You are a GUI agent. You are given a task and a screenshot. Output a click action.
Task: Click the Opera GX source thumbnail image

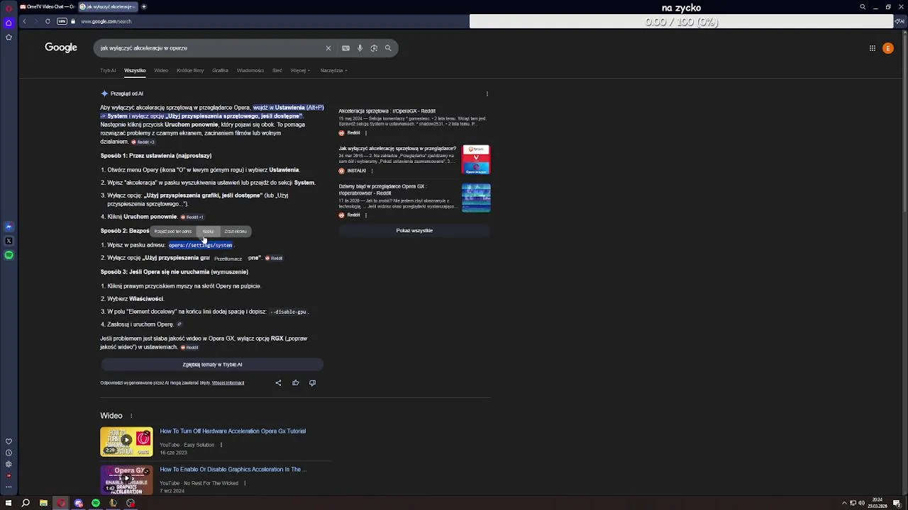[x=475, y=198]
